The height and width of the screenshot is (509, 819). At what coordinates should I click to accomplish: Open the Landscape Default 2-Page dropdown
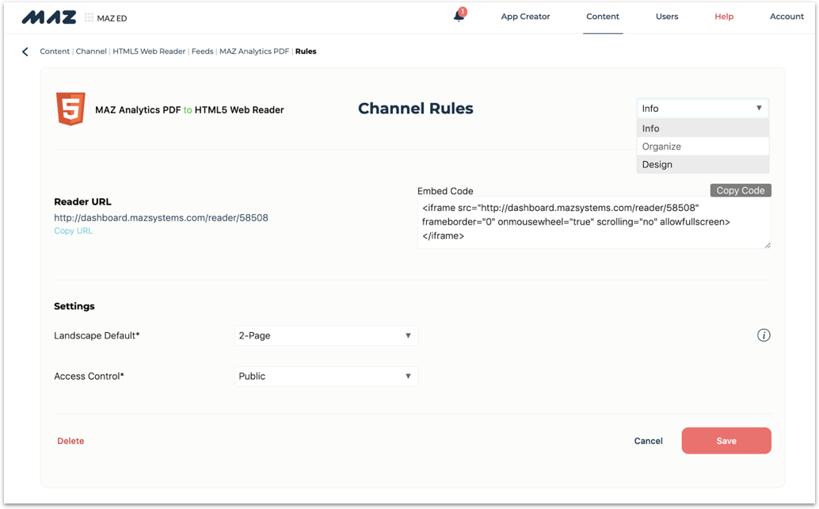326,335
